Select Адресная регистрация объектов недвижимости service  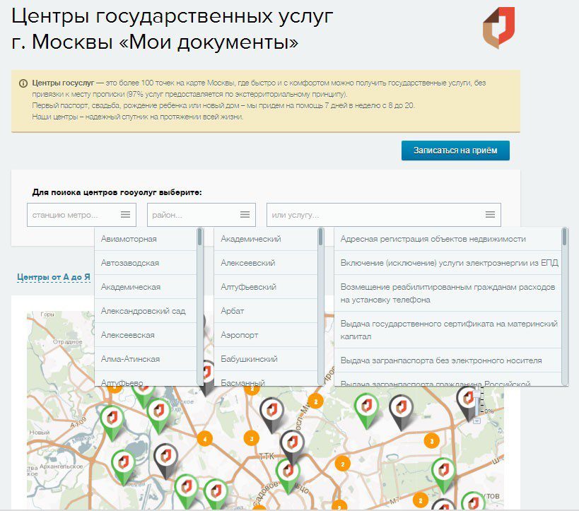(448, 239)
